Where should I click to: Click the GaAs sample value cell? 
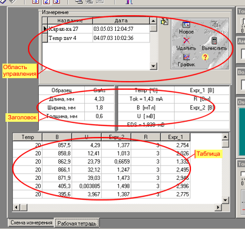99,90
